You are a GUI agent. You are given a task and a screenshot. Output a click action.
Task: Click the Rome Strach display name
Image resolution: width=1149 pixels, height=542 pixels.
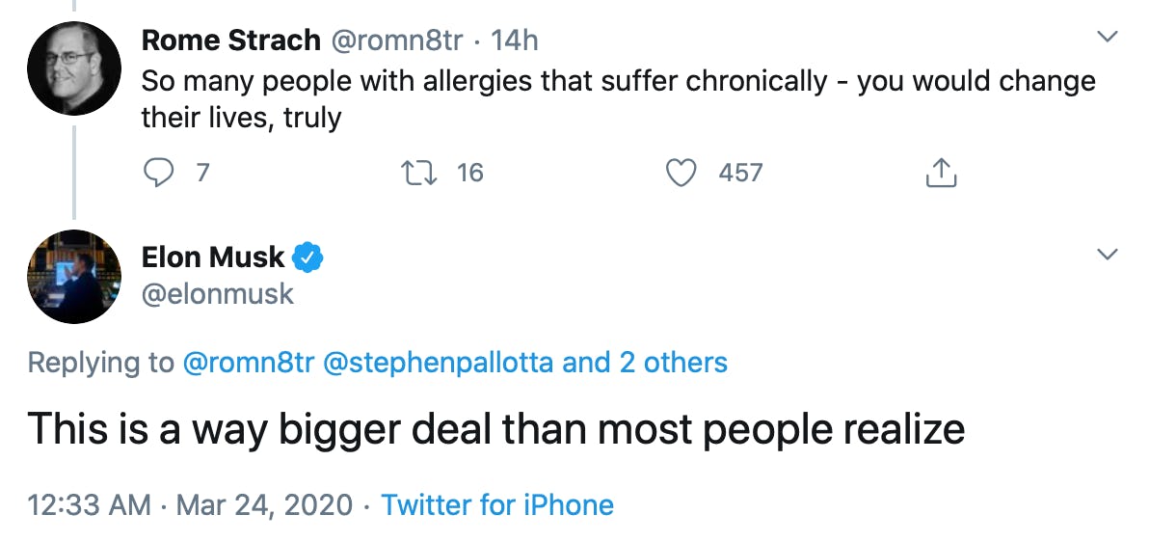coord(230,41)
